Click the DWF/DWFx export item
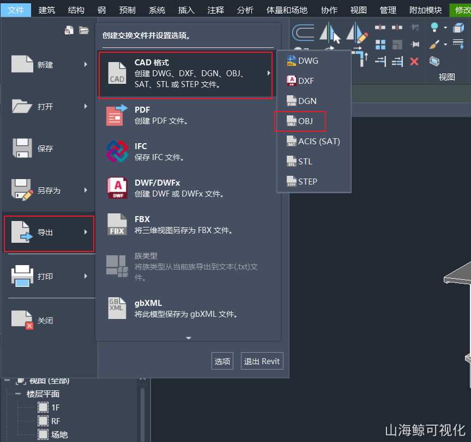The height and width of the screenshot is (442, 471). point(188,188)
